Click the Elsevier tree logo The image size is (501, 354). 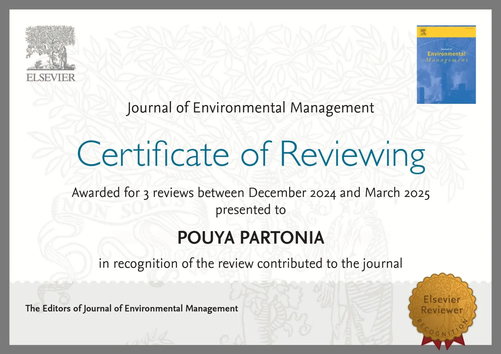pos(50,48)
